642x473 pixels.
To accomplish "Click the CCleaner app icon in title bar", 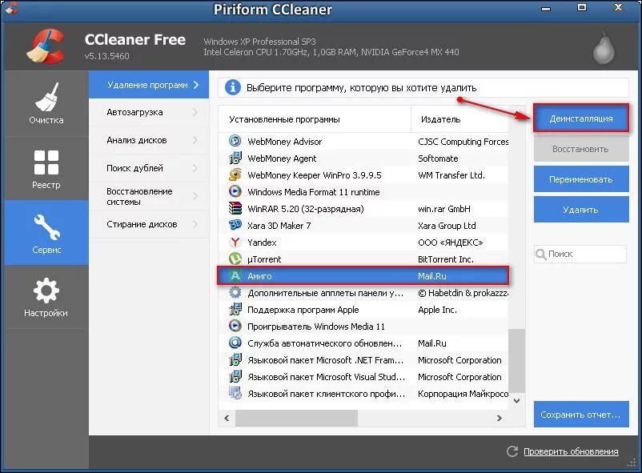I will 12,8.
